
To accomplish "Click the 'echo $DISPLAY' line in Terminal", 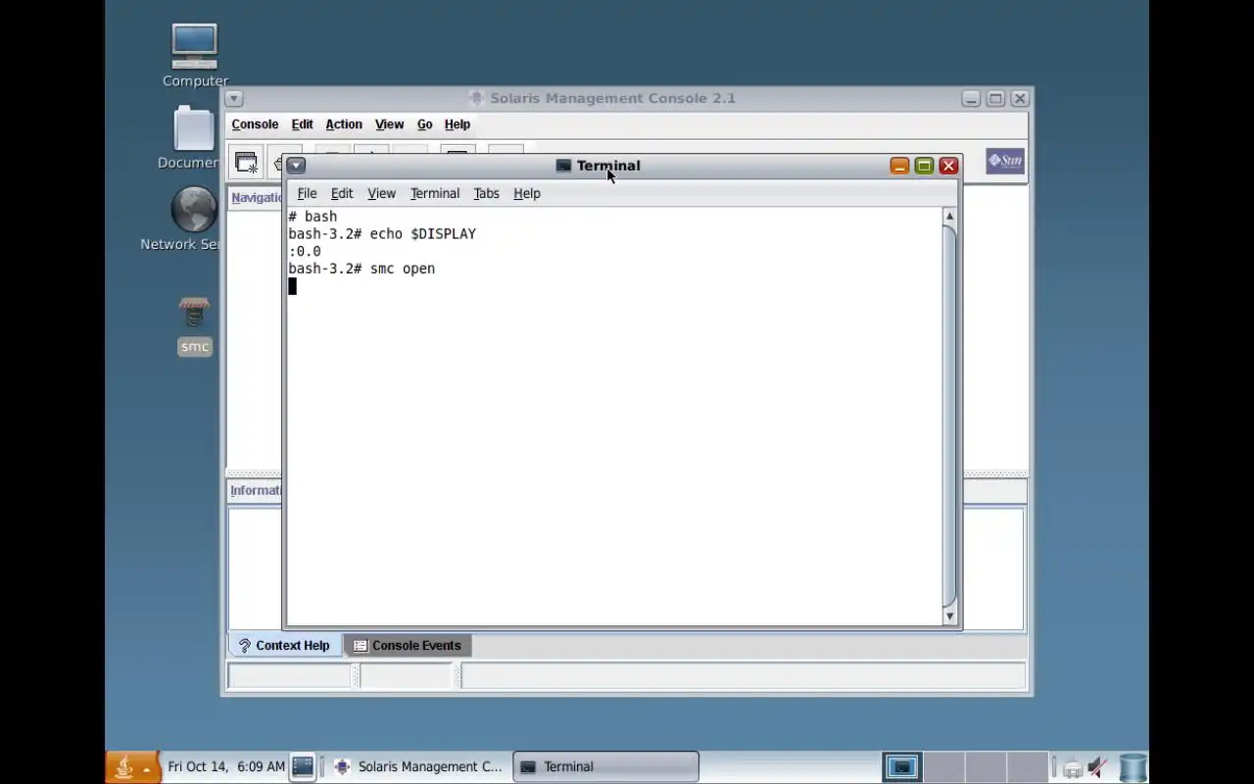I will click(x=382, y=234).
